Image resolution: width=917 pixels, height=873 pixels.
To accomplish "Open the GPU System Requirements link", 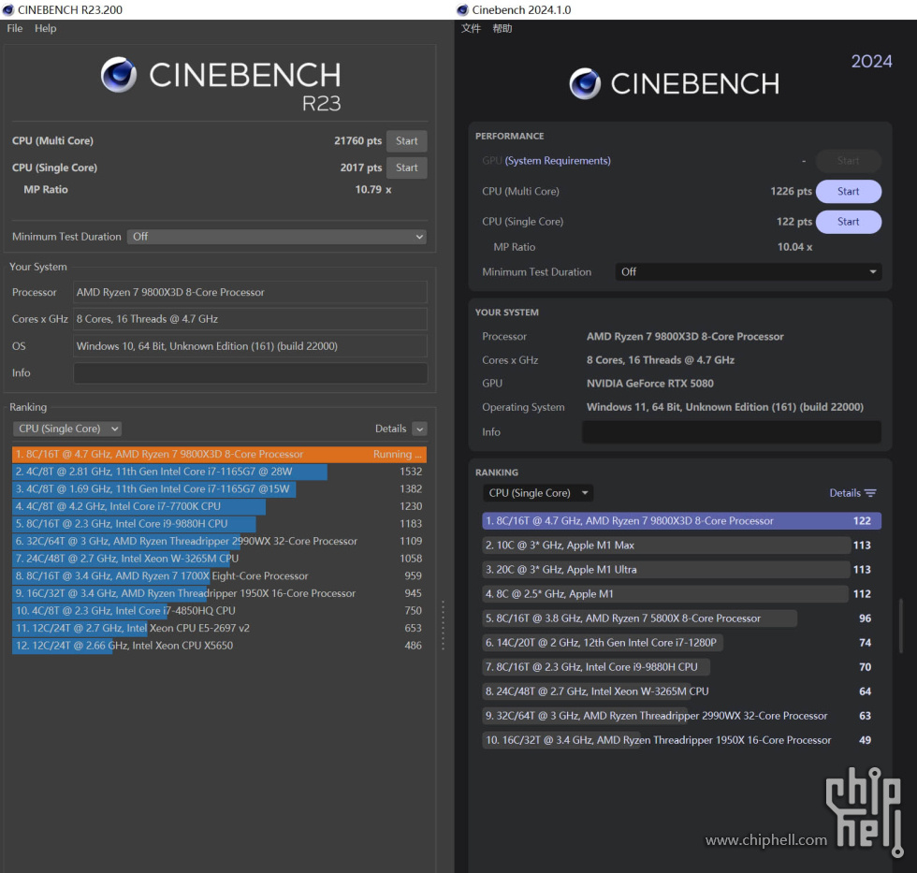I will (x=558, y=161).
